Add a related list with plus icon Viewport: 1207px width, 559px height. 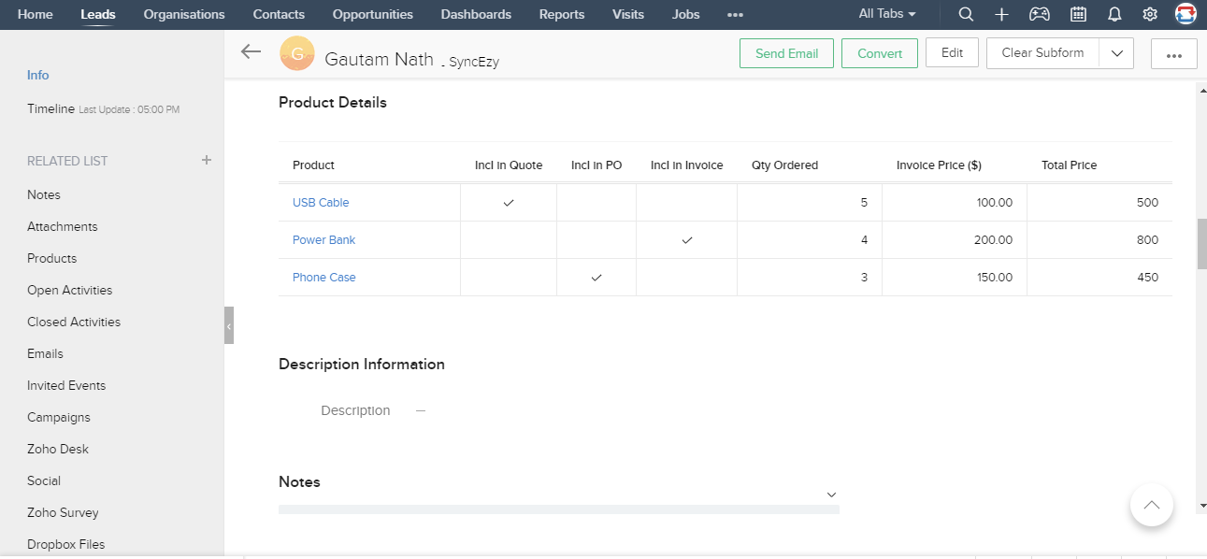coord(207,160)
